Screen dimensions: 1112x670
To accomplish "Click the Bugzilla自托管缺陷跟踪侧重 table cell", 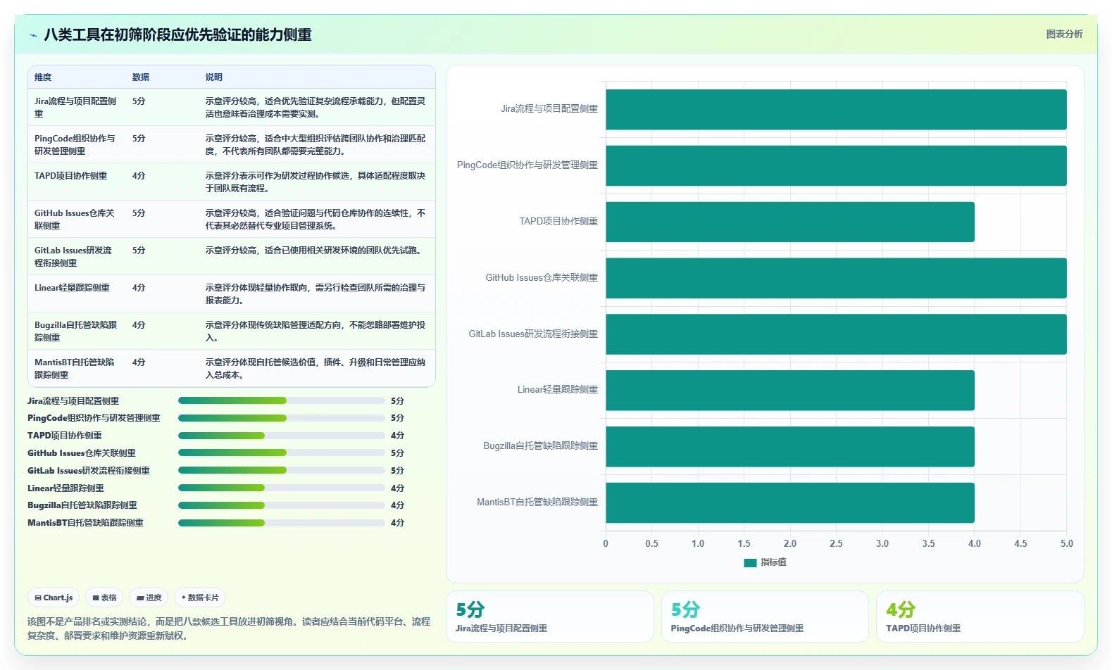I will coord(76,331).
